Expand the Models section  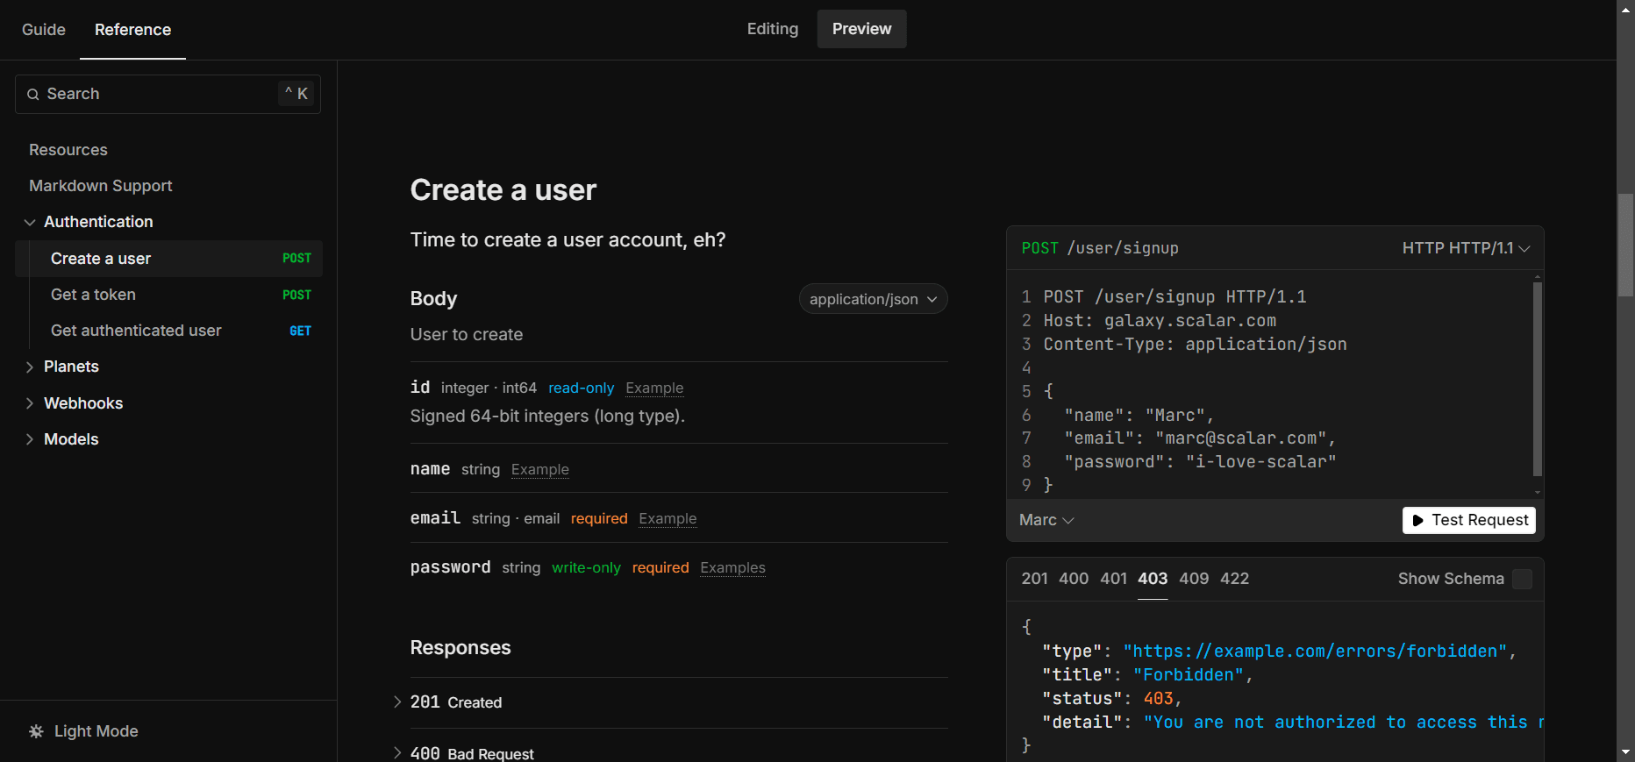click(x=30, y=439)
